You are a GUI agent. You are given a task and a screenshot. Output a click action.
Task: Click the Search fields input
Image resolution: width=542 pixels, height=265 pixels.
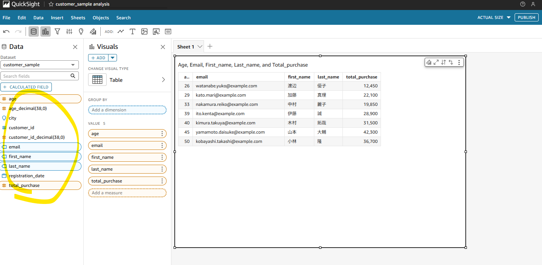[40, 76]
